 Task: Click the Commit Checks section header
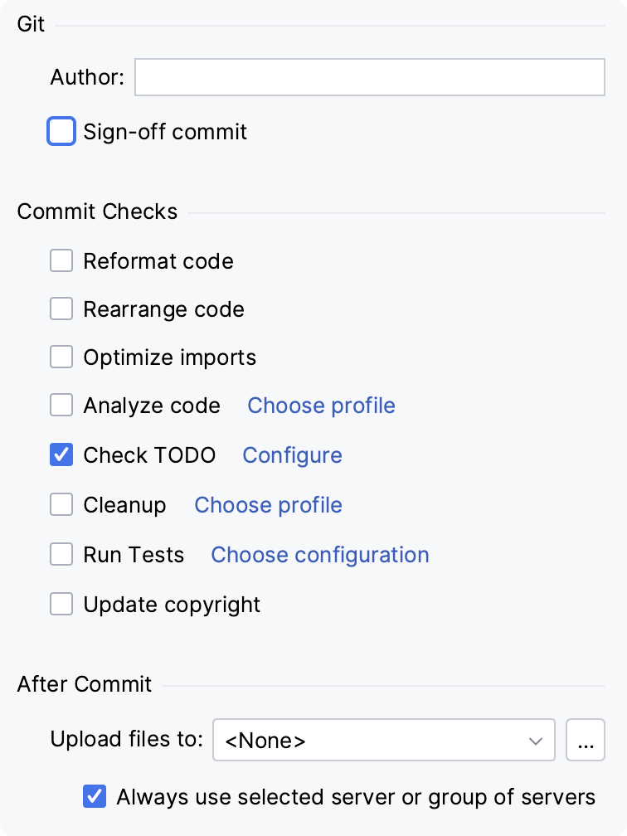[x=97, y=211]
